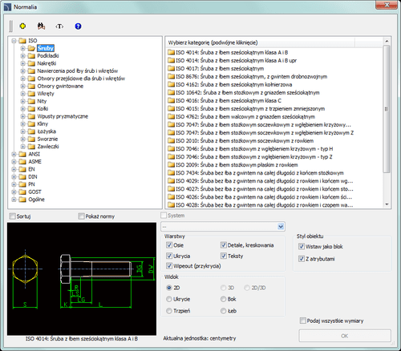The height and width of the screenshot is (351, 401).
Task: Select ISO 4016 klasa C row
Action: point(225,100)
